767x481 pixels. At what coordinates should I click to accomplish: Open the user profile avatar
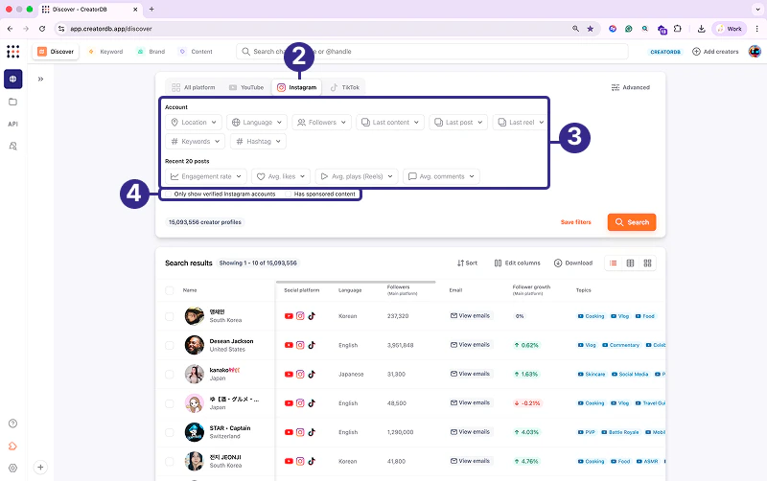tap(755, 52)
